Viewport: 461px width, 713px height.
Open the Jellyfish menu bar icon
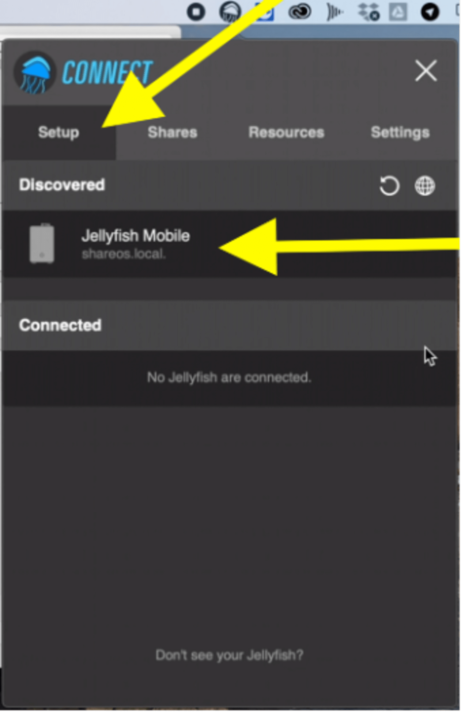point(230,12)
